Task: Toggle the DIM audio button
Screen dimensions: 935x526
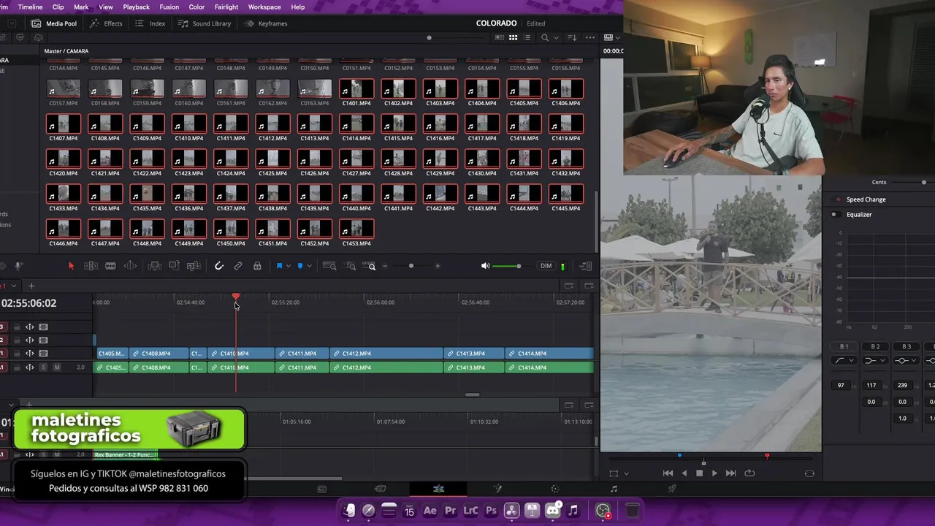Action: (546, 266)
